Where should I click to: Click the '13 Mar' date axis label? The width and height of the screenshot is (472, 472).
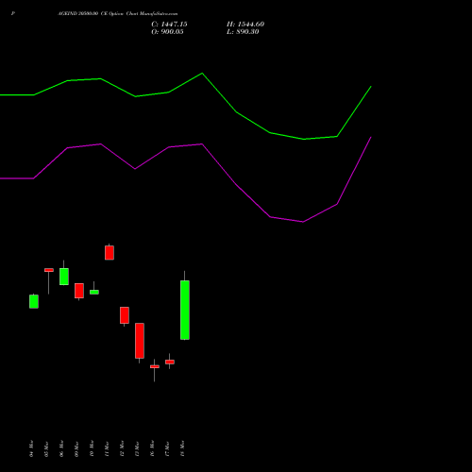coord(137,448)
